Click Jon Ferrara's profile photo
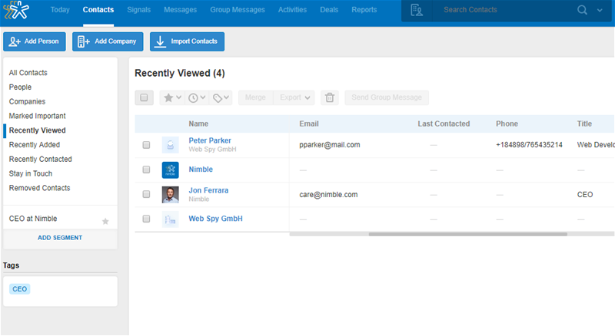Viewport: 615px width, 336px height. click(171, 195)
